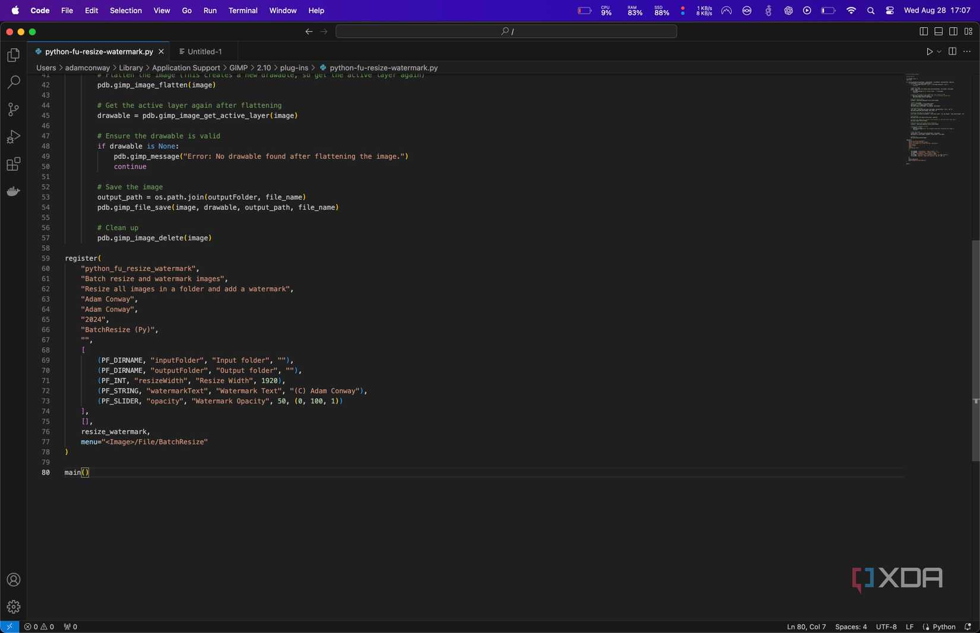The height and width of the screenshot is (633, 980).
Task: Open the Source Control view
Action: click(13, 109)
